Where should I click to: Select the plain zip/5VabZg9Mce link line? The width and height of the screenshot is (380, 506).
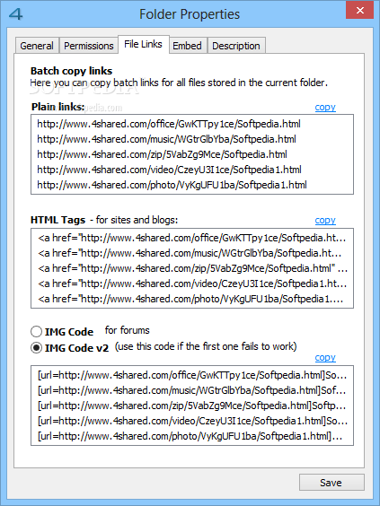coord(162,154)
